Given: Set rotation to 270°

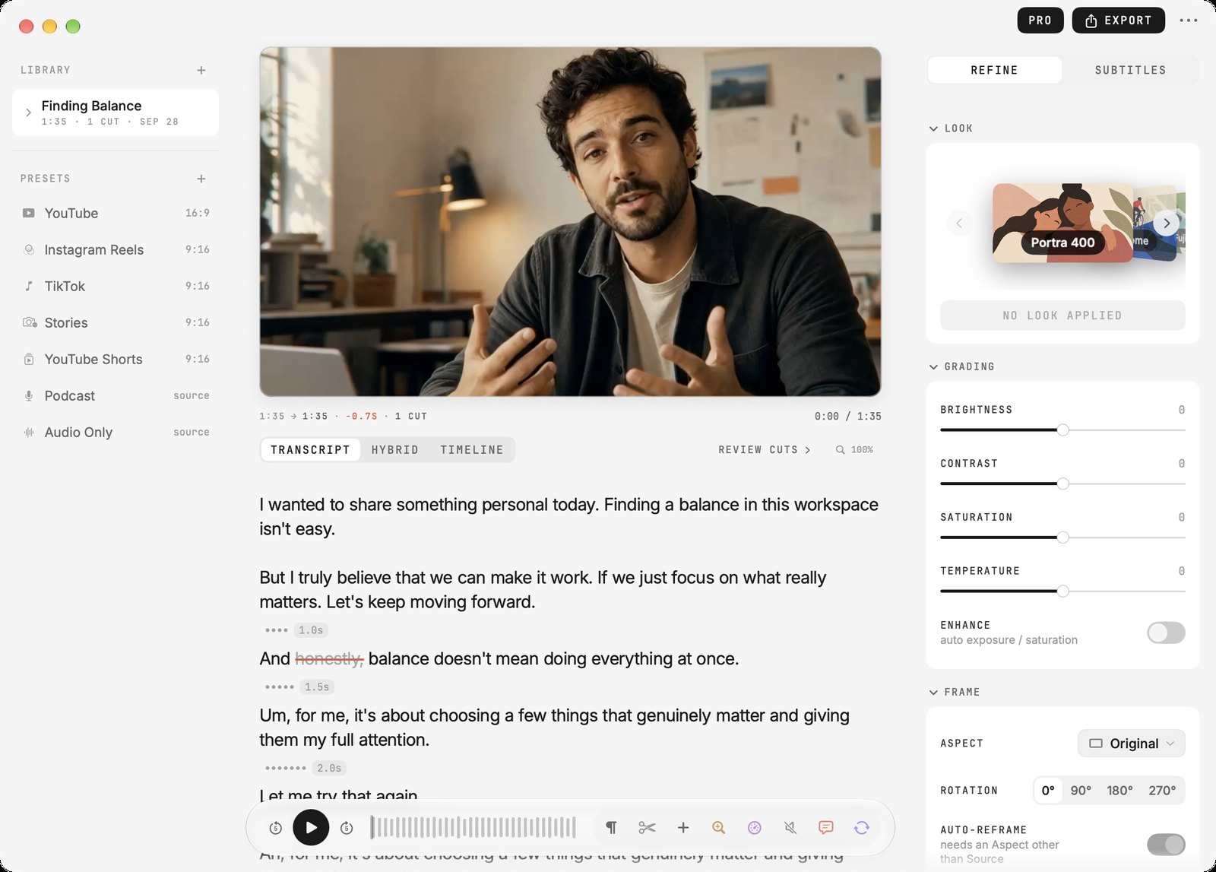Looking at the screenshot, I should 1162,791.
